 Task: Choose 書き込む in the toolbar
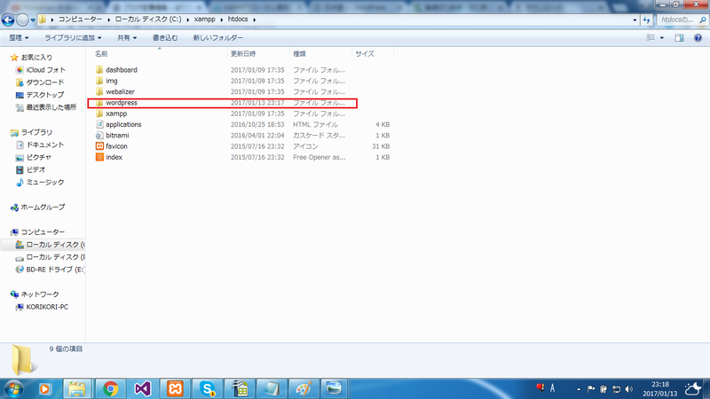pos(165,37)
